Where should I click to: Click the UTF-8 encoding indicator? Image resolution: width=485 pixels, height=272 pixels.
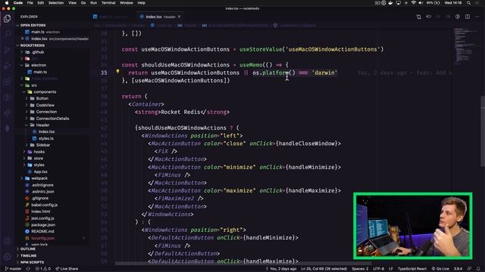click(379, 269)
